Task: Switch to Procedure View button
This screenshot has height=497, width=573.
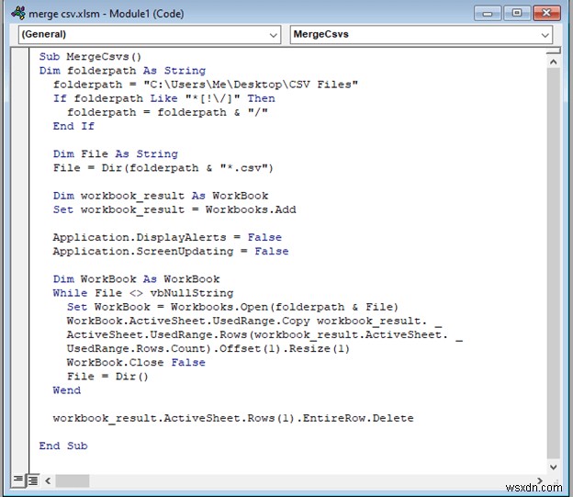Action: tap(18, 480)
